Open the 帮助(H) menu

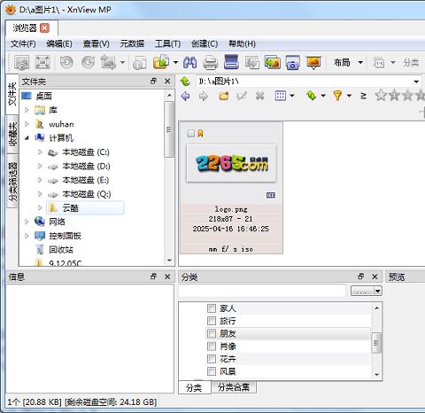tap(242, 43)
